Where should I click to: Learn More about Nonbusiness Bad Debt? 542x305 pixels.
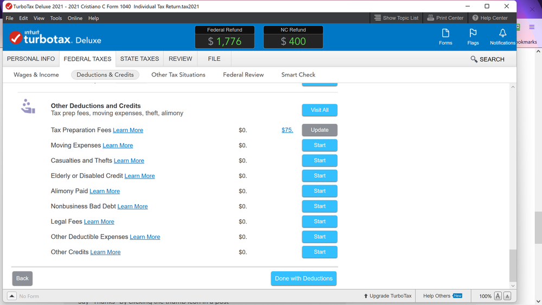pos(132,206)
